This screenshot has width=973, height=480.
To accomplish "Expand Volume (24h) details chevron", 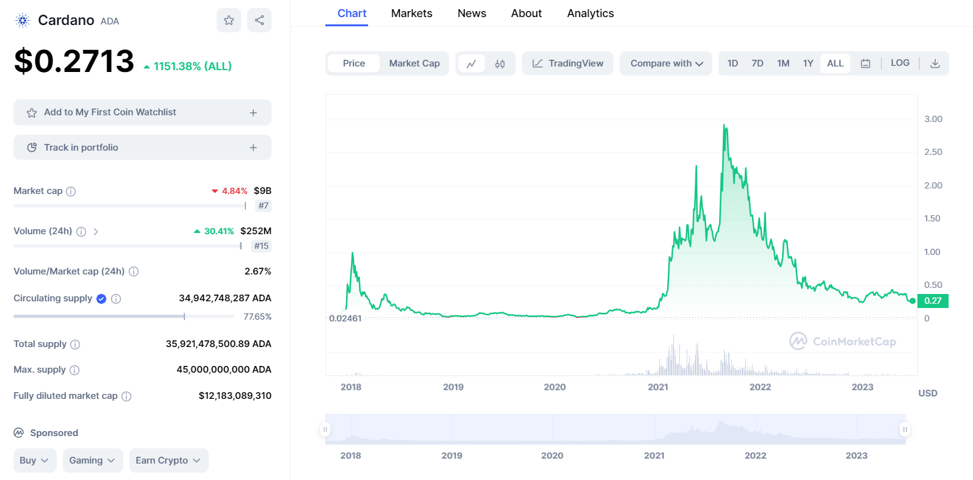I will 96,232.
